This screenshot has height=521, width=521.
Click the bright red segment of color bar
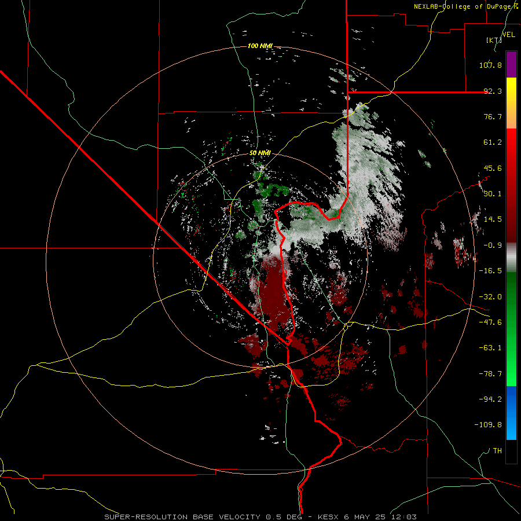point(511,148)
